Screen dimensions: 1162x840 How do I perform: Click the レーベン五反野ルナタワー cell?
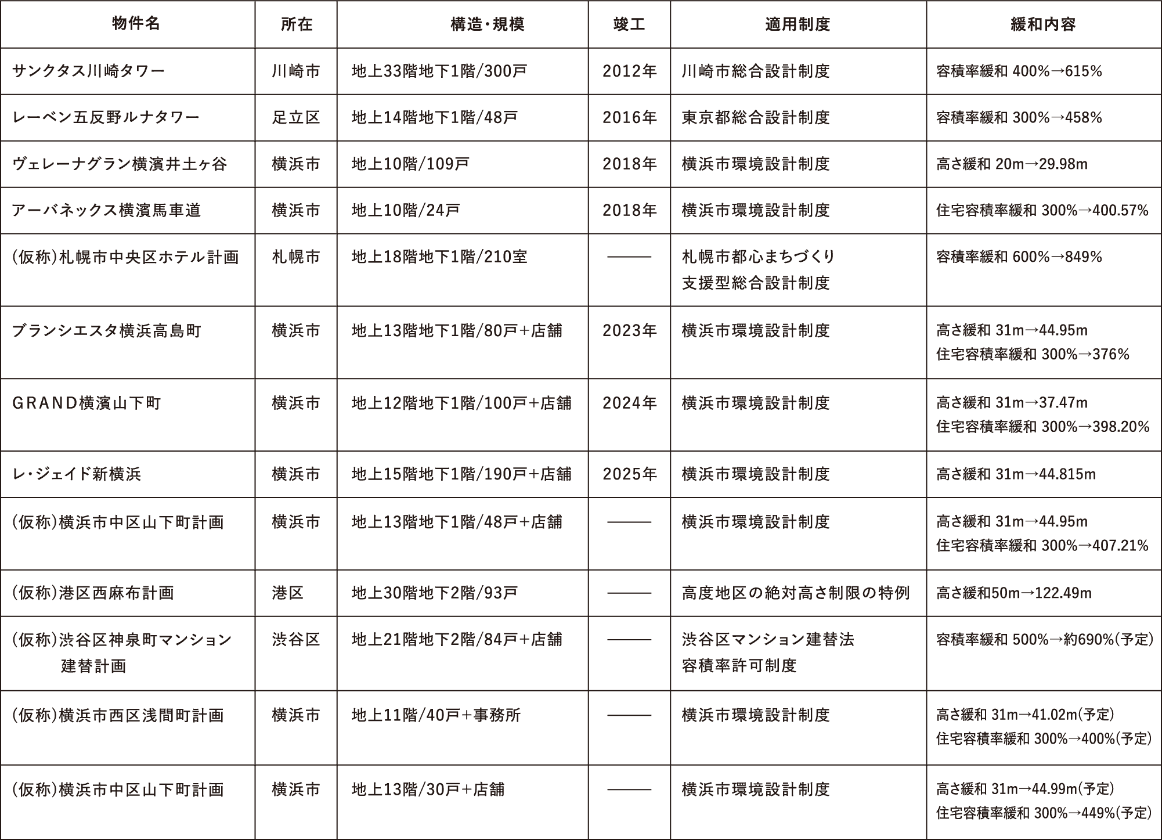pos(106,118)
